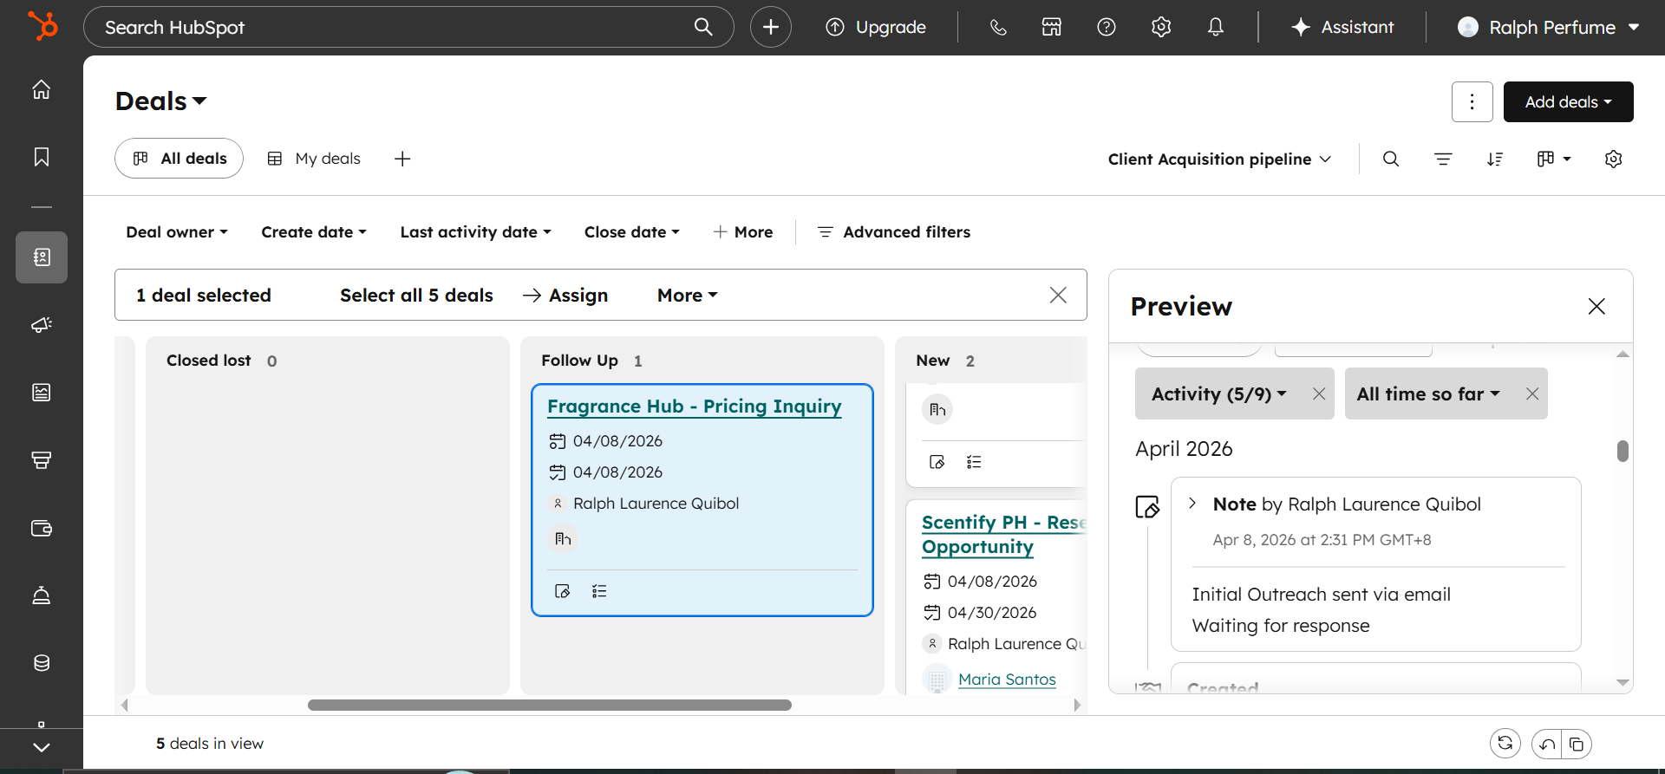Click the undo icon in the bottom bar
Screen dimensions: 1665x774
coord(1547,744)
